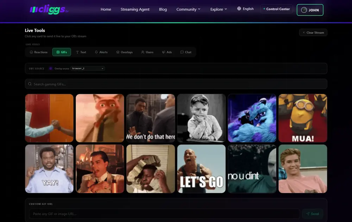This screenshot has width=352, height=222.
Task: Click the Live Tools heading
Action: 35,30
